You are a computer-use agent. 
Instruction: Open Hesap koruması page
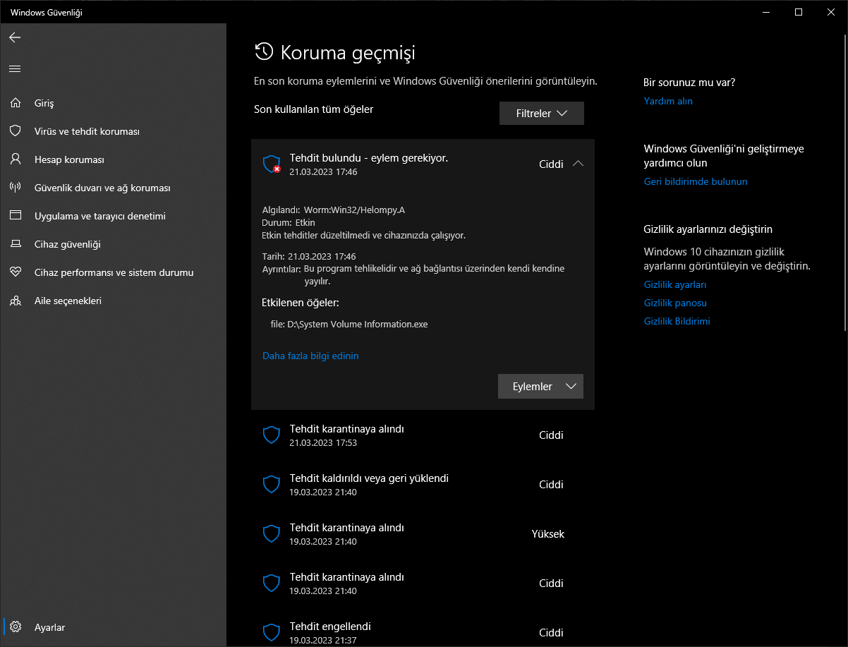[113, 159]
